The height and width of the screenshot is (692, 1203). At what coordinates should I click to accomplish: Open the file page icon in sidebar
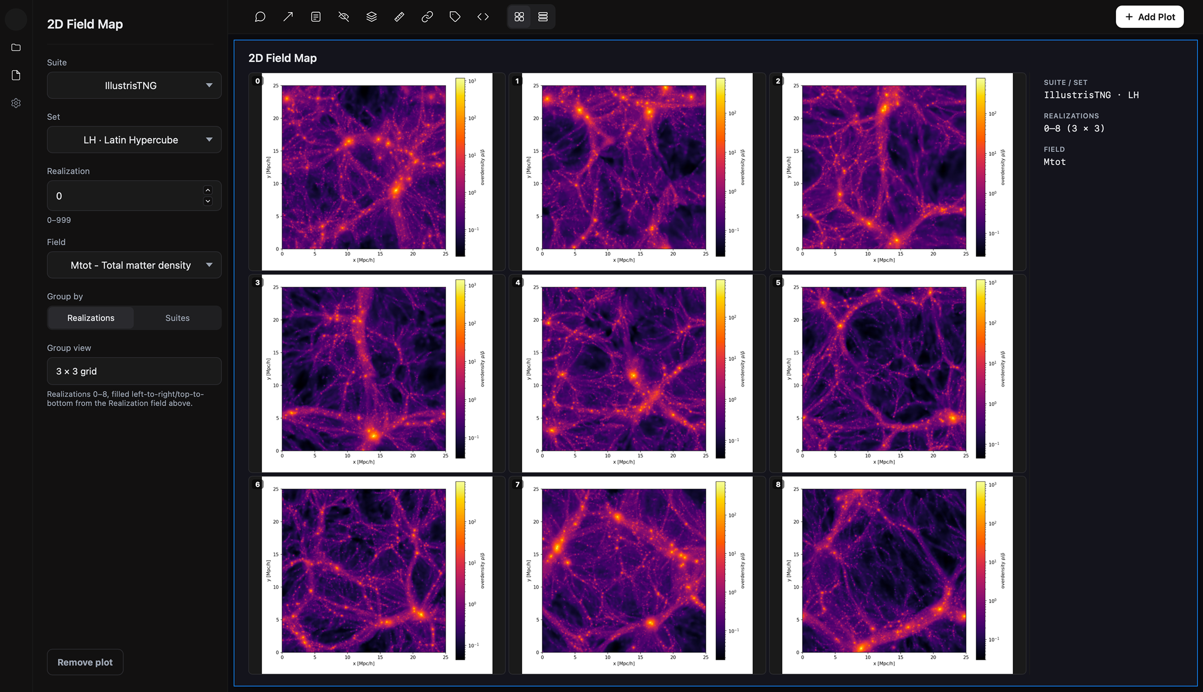pyautogui.click(x=16, y=75)
